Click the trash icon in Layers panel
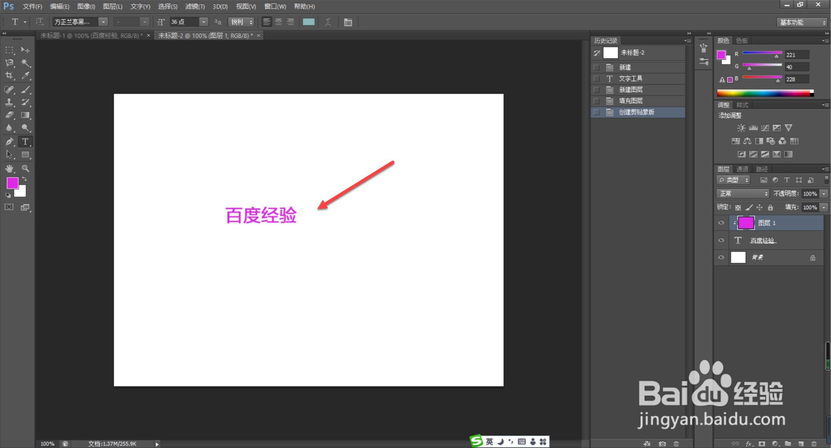The image size is (831, 448). 814,444
